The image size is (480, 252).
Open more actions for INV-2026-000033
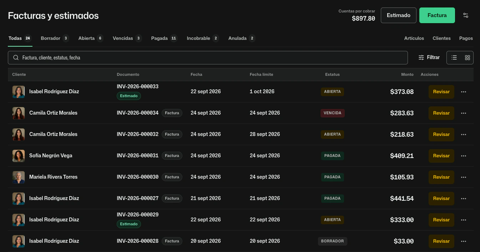pos(464,92)
